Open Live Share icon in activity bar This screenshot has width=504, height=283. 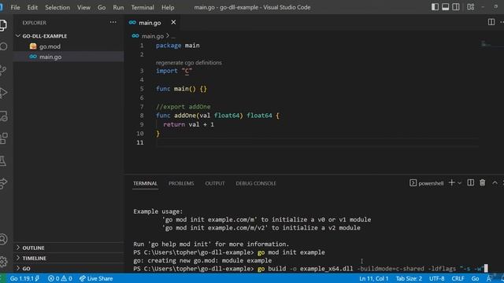(x=3, y=183)
